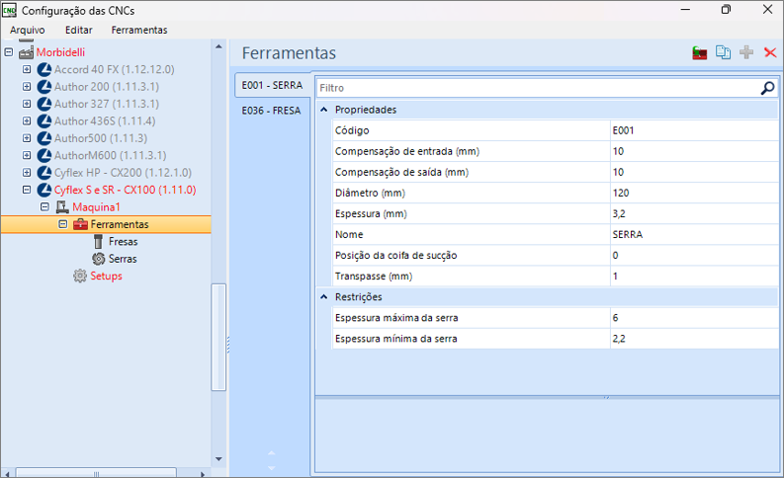Collapse the Morbidelli tree node
The image size is (784, 478).
click(9, 52)
